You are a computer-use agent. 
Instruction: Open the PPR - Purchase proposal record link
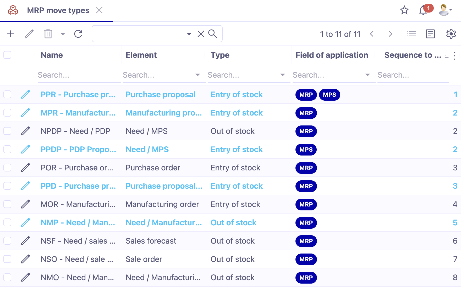[x=78, y=94]
